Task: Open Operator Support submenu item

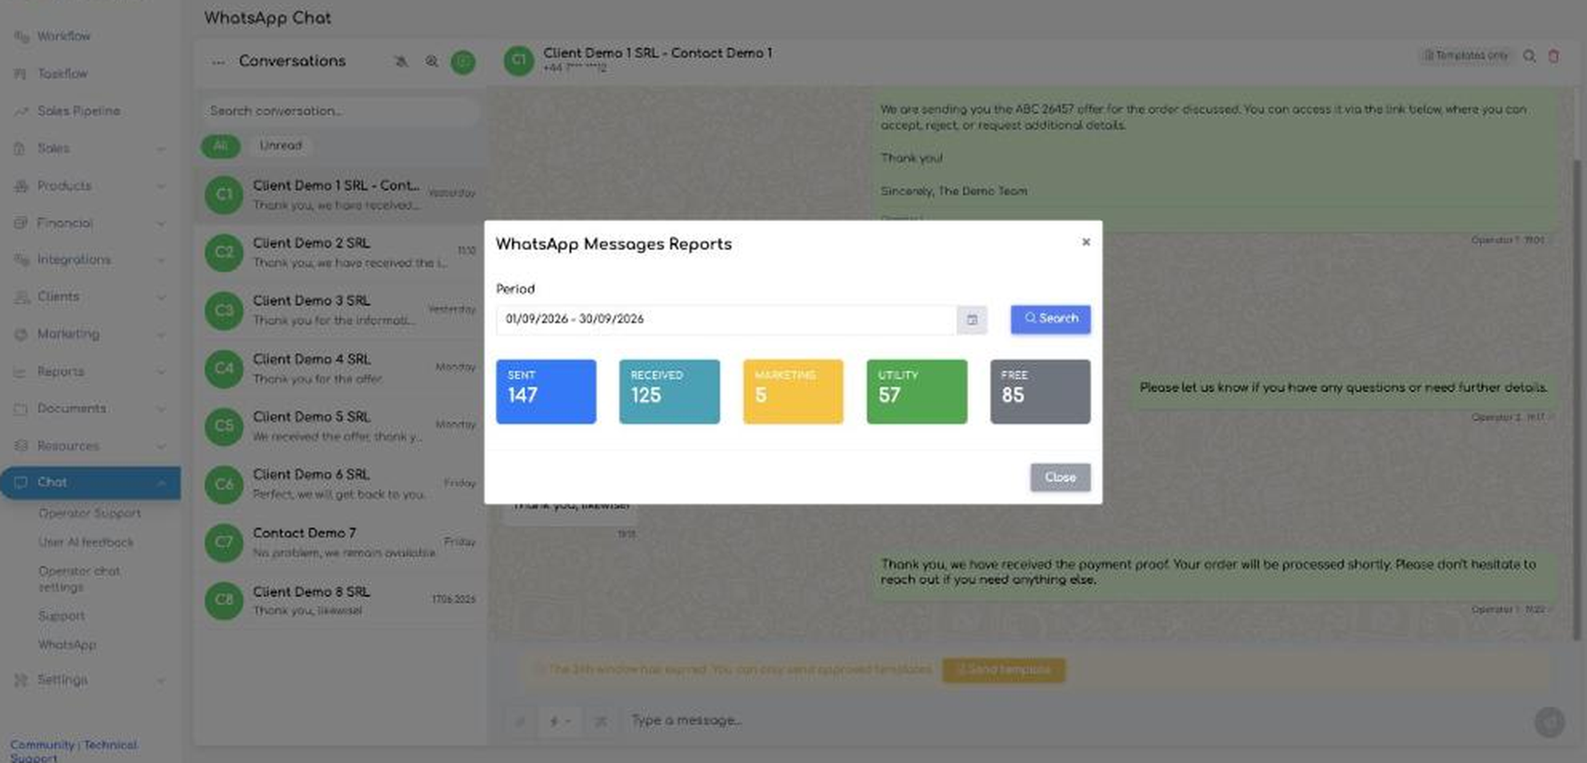Action: (90, 513)
